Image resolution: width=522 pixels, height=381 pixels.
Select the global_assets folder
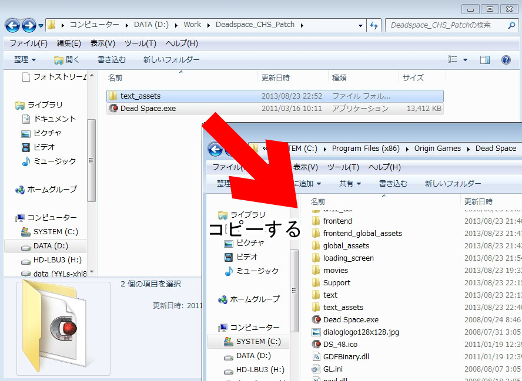[x=341, y=246]
